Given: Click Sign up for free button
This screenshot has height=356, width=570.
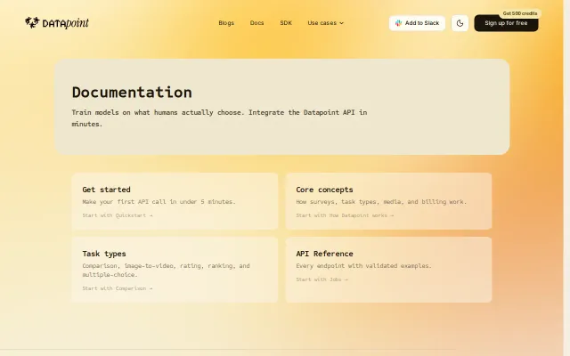Looking at the screenshot, I should (506, 23).
